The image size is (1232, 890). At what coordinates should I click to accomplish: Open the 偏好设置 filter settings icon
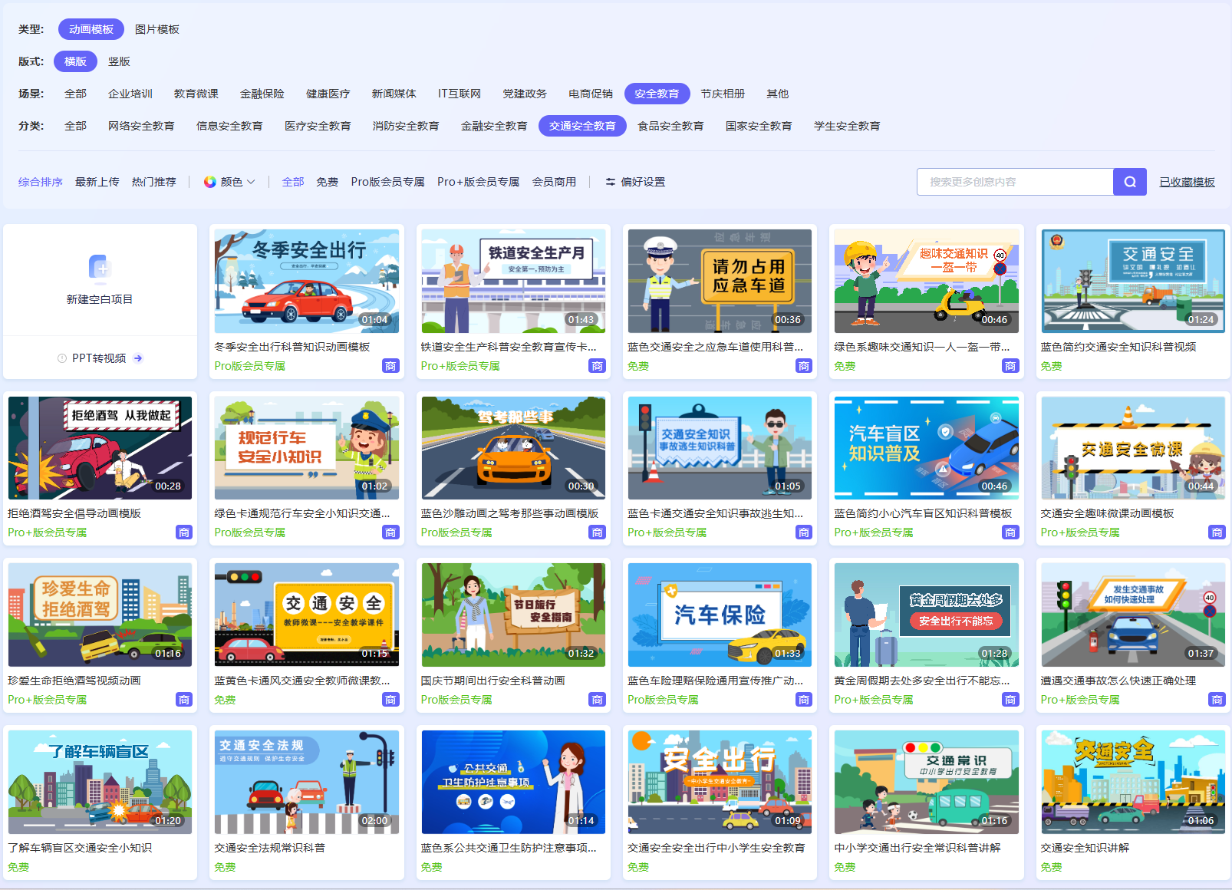pyautogui.click(x=610, y=182)
